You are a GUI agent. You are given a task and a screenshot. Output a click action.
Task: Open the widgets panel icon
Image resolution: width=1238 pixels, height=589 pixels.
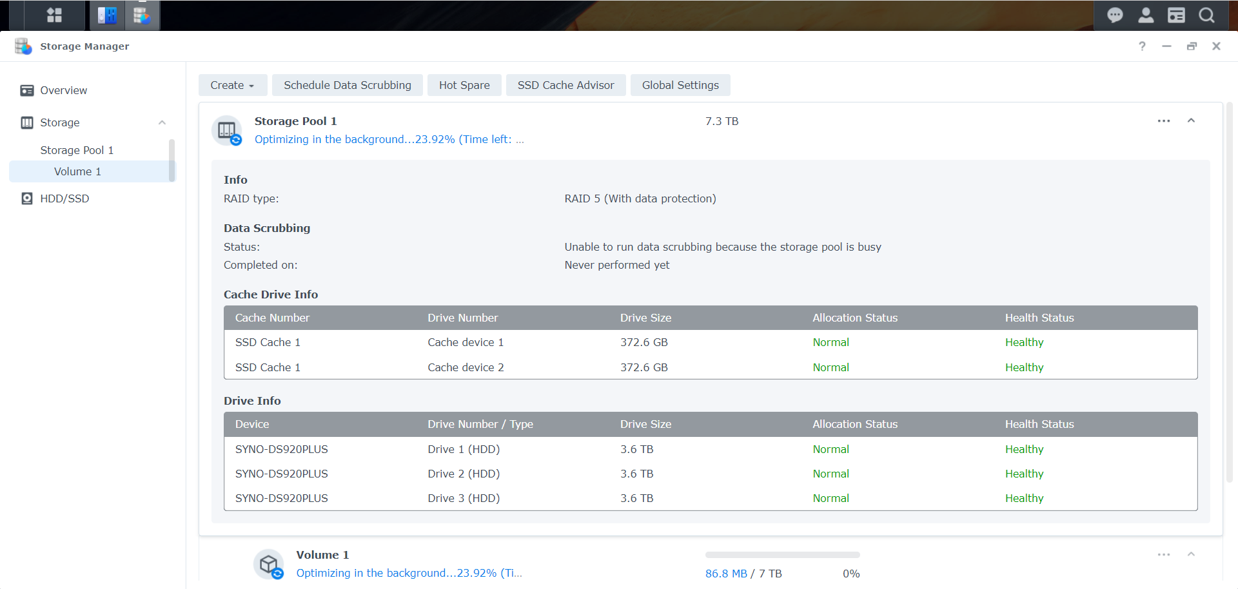pos(1176,15)
